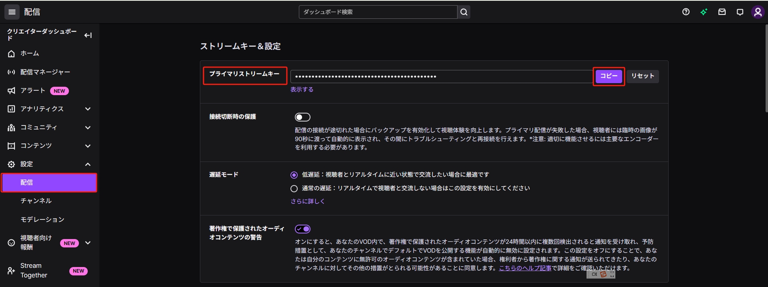Focus the ダッシュボード検索 search field
768x287 pixels.
(x=377, y=12)
